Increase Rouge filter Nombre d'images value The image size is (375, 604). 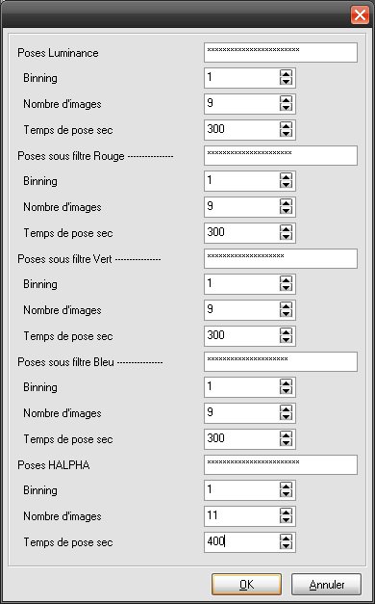click(x=286, y=203)
